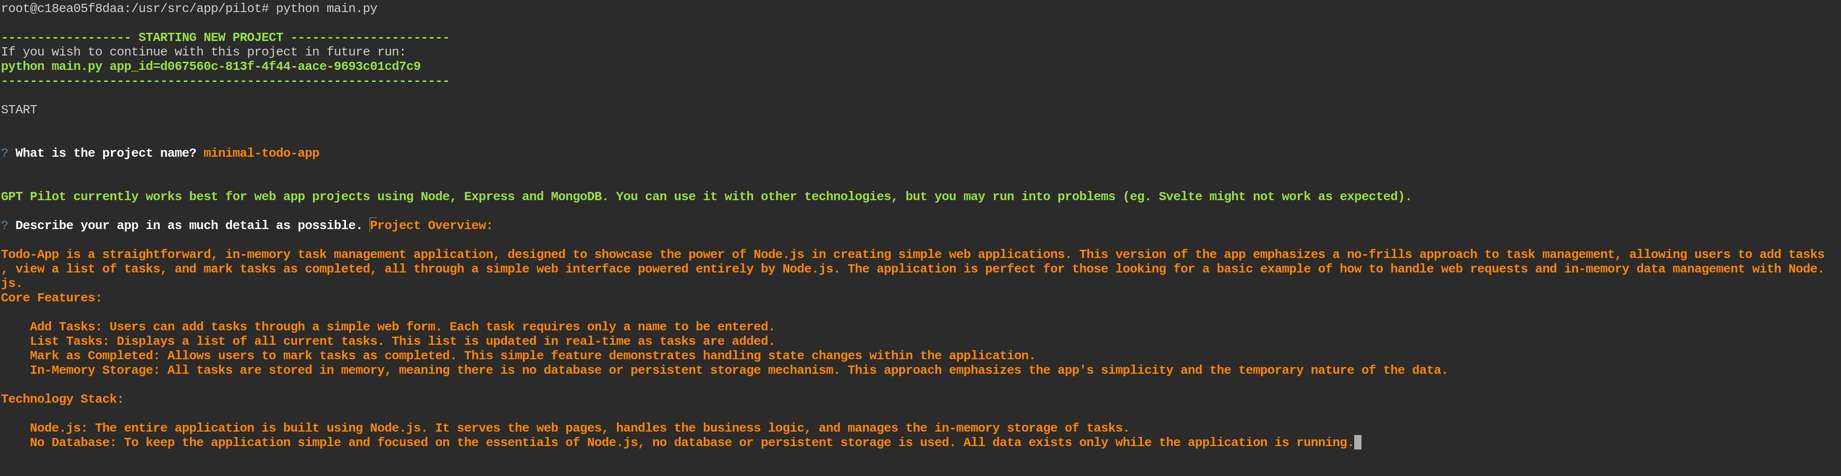Click the green app_id resume command line
The height and width of the screenshot is (476, 1841).
(x=210, y=67)
